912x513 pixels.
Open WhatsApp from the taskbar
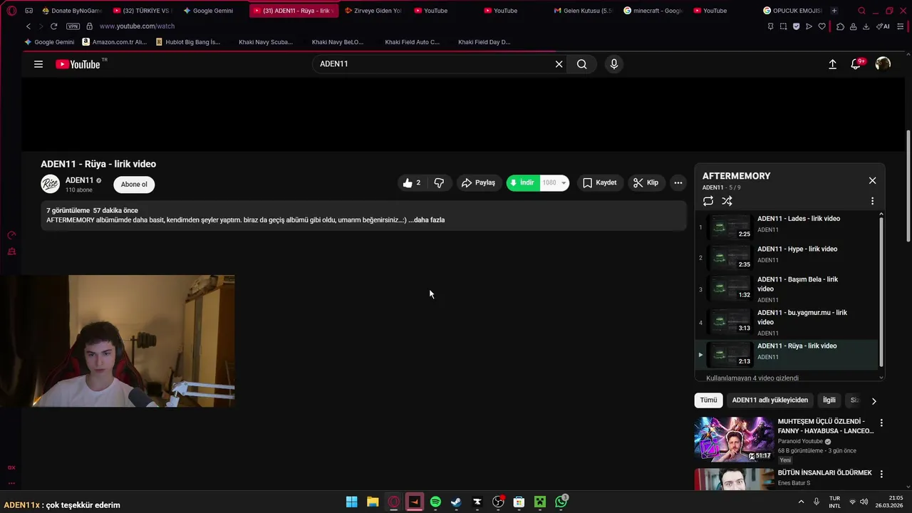point(561,502)
